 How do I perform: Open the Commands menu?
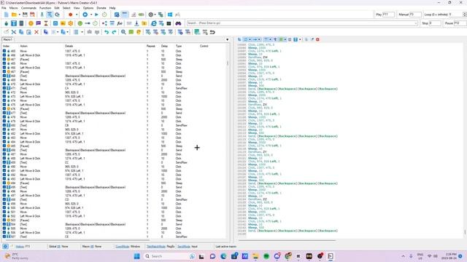pyautogui.click(x=28, y=8)
